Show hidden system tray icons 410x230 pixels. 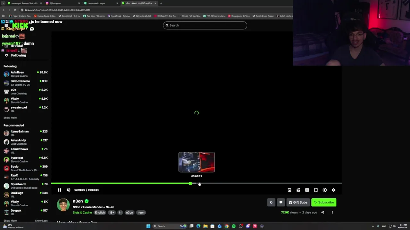point(373,226)
